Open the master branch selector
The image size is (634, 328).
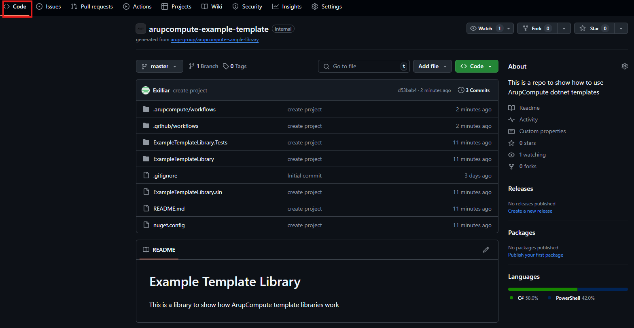click(159, 66)
